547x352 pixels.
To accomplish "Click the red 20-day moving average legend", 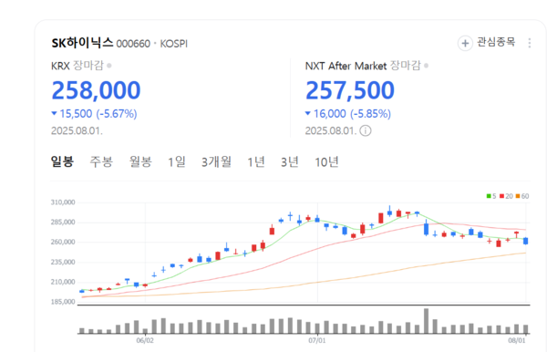I will point(506,196).
